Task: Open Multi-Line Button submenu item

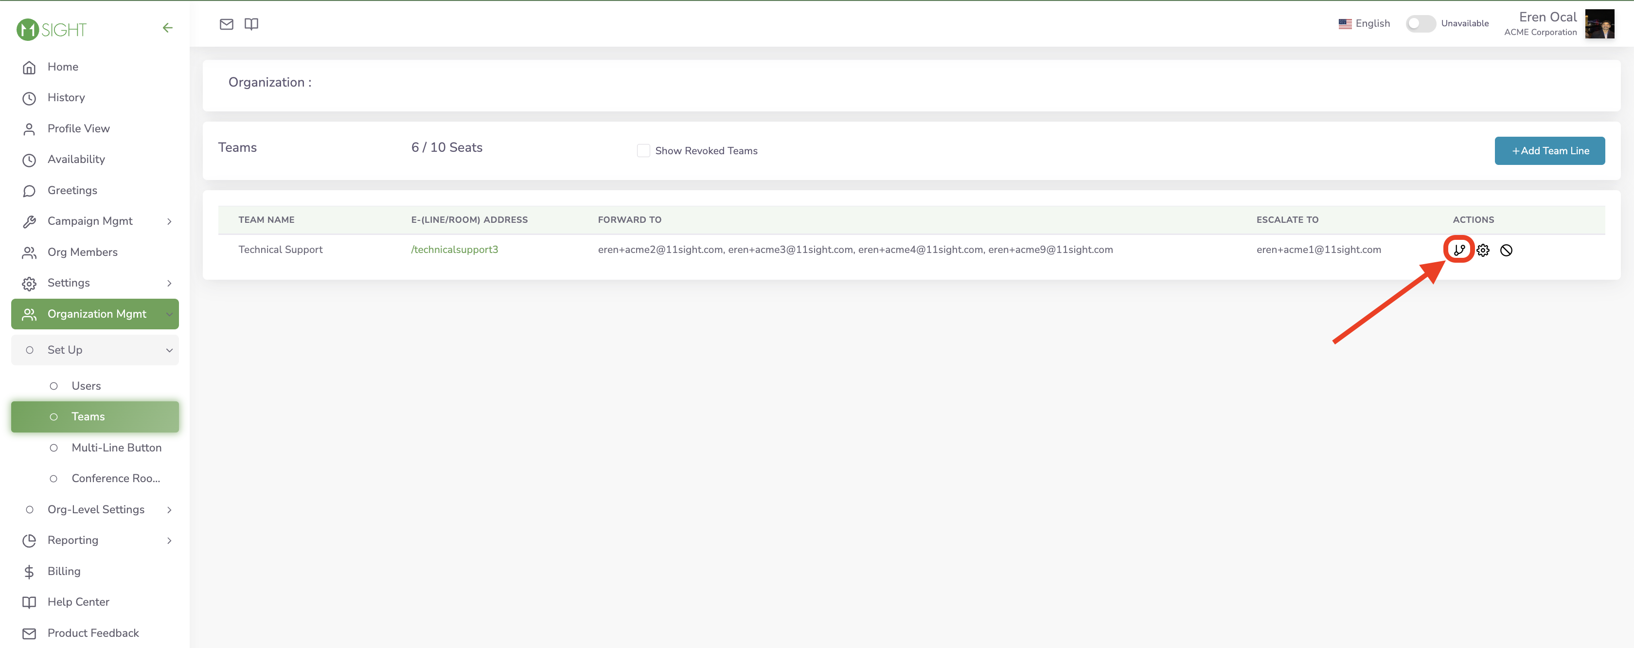Action: pyautogui.click(x=117, y=448)
